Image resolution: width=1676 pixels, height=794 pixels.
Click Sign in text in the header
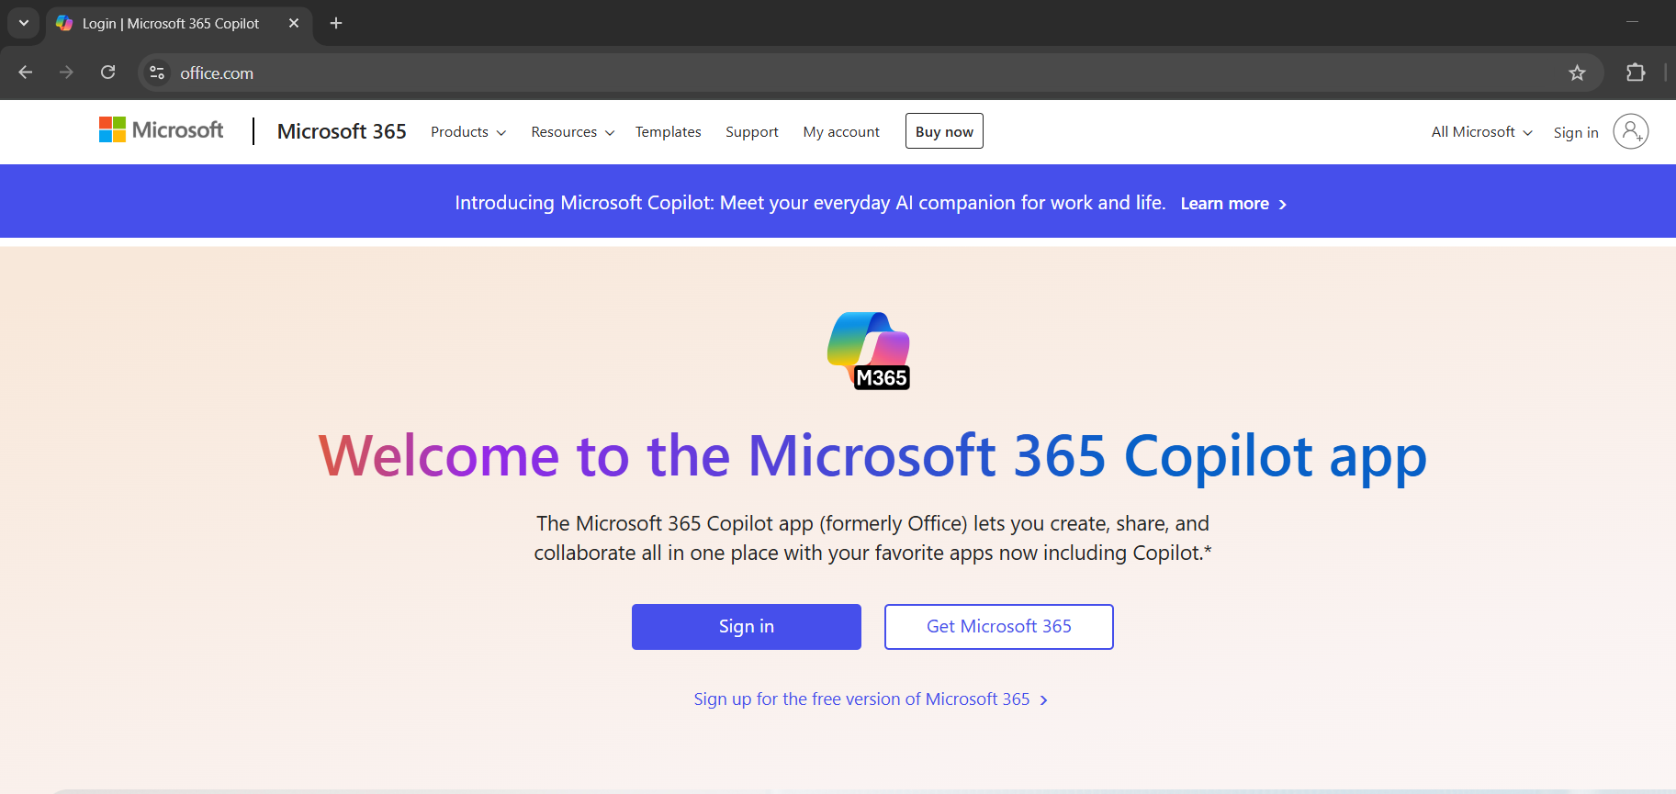(x=1576, y=132)
